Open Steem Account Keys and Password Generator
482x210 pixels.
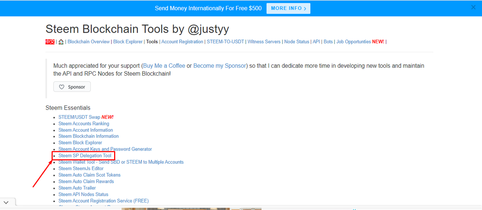(x=105, y=149)
